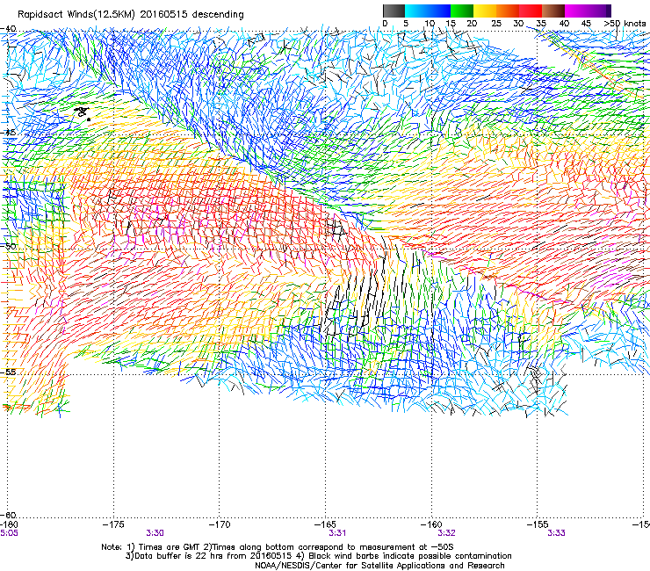Click the '-40' latitude axis label

tap(8, 29)
